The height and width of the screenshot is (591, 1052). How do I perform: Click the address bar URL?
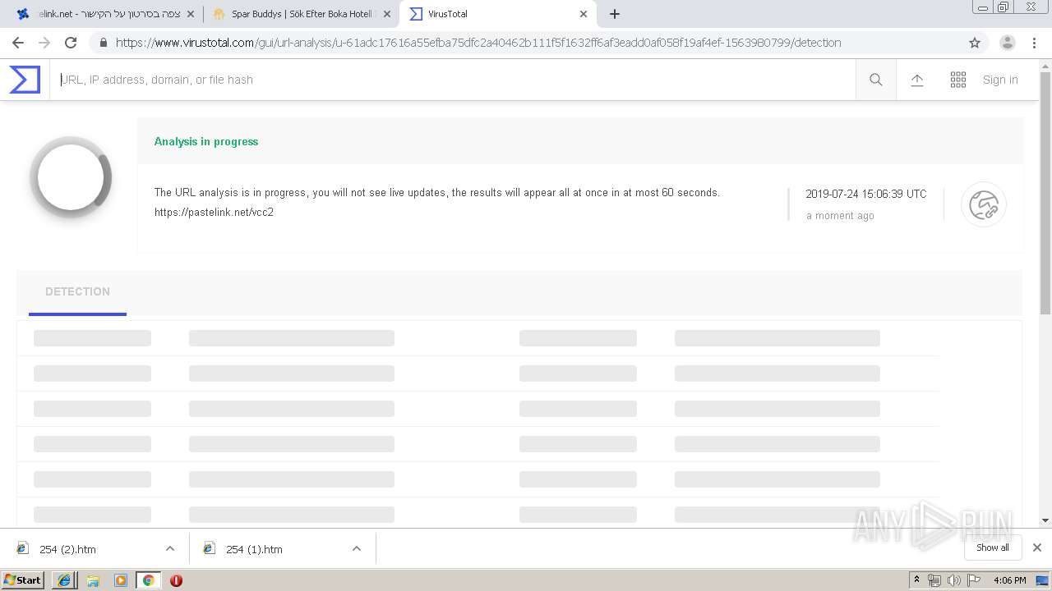pos(478,43)
